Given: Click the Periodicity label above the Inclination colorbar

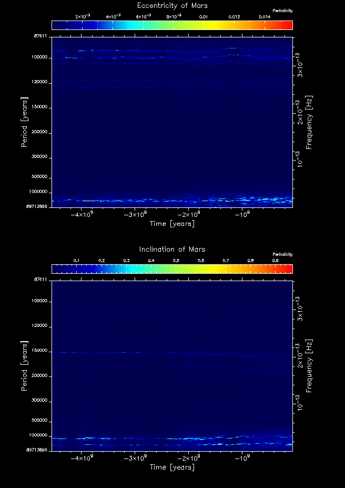Looking at the screenshot, I should tap(282, 255).
